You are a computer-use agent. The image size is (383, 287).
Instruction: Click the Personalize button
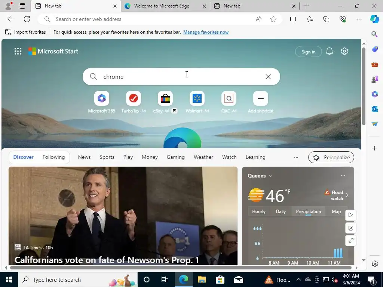[331, 157]
